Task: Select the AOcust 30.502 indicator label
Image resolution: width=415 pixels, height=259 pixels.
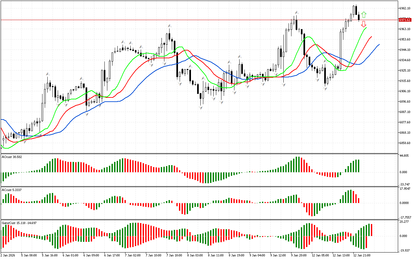Action: tap(12, 157)
